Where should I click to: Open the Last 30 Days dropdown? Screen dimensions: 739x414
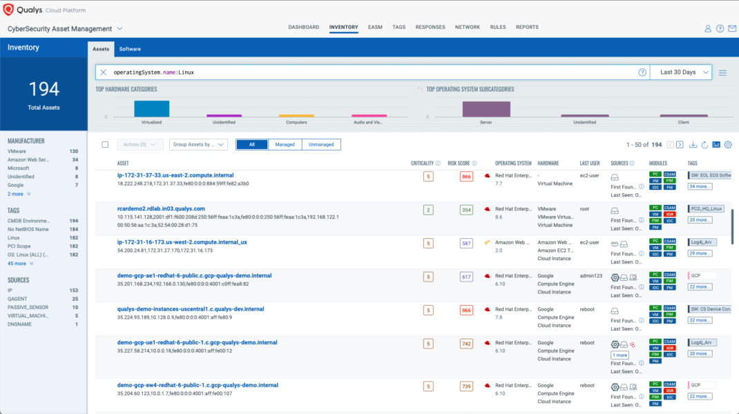pos(681,72)
